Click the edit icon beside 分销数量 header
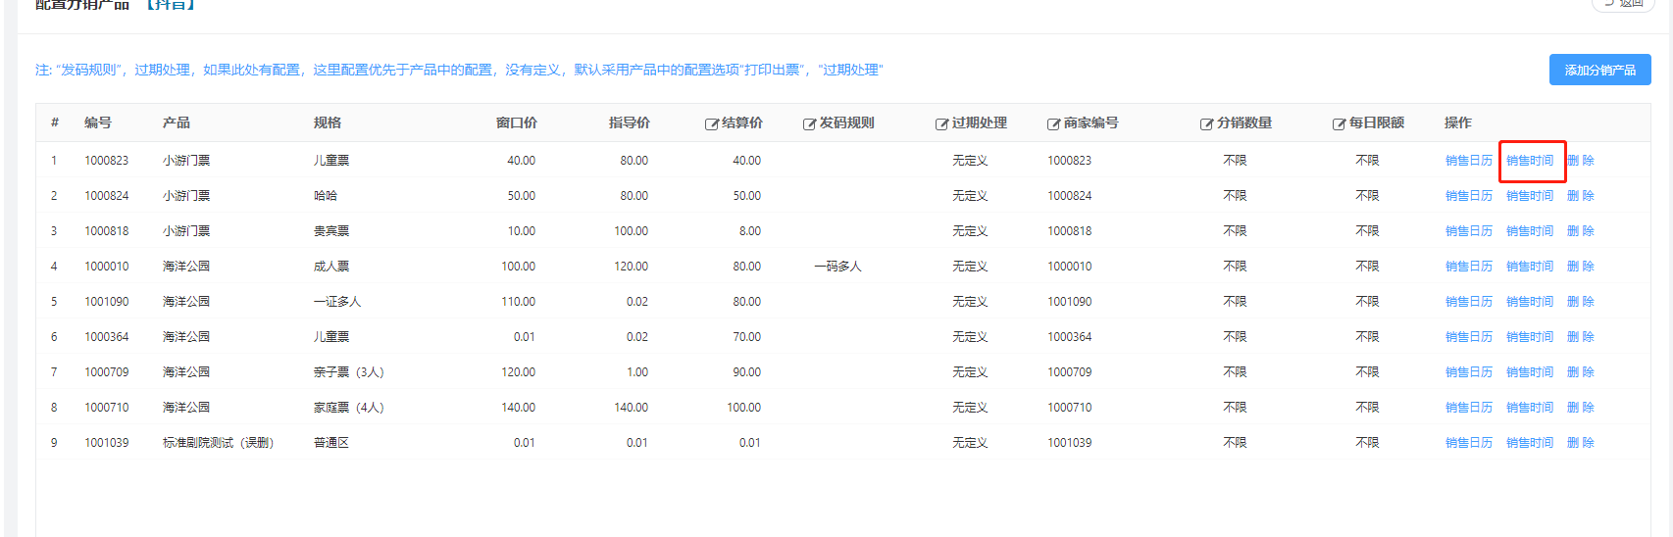 pyautogui.click(x=1206, y=124)
